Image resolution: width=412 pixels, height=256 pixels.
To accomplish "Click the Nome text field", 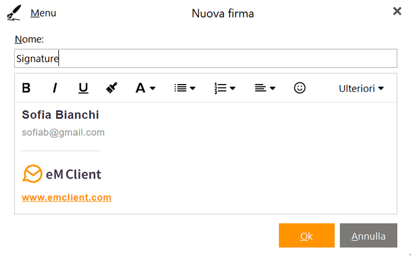I will tap(206, 58).
